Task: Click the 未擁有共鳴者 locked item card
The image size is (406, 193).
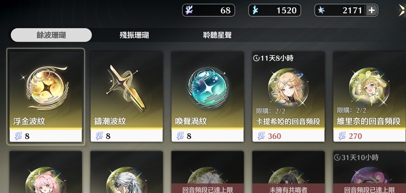Action: [x=288, y=172]
